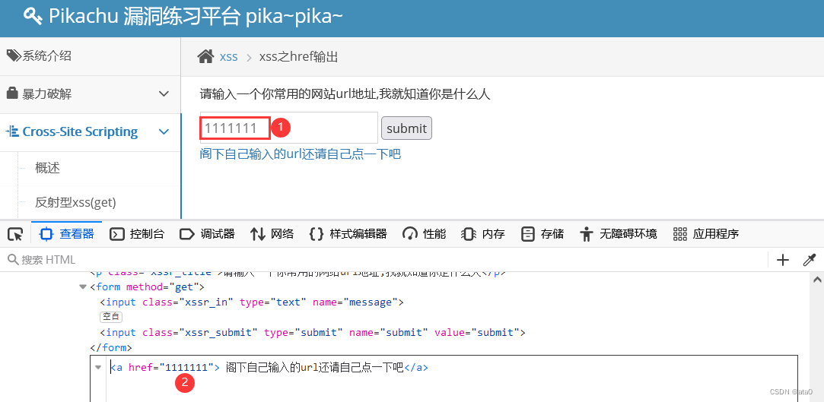The width and height of the screenshot is (824, 402).
Task: Switch to 网络 network tab
Action: pyautogui.click(x=272, y=234)
